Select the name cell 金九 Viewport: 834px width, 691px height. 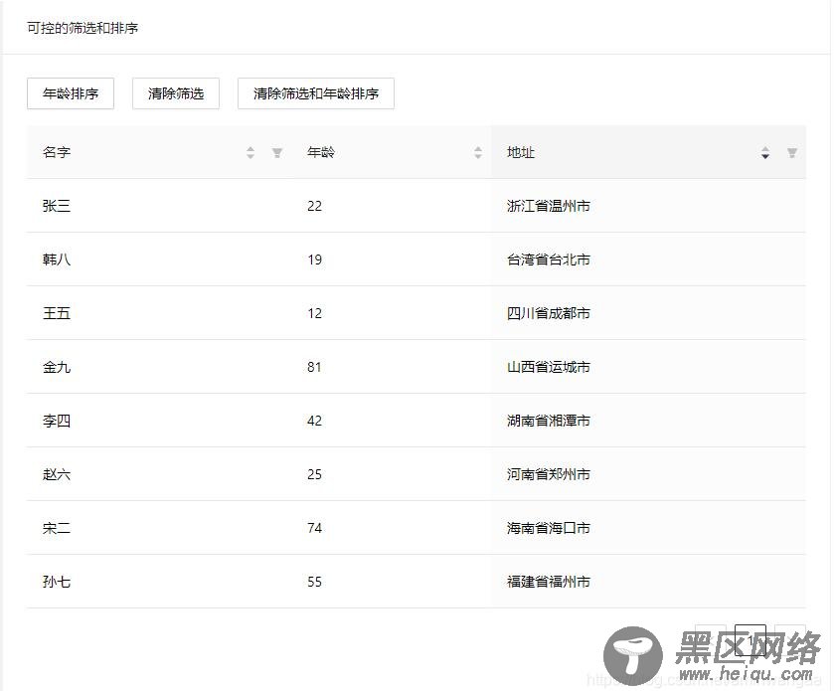click(x=57, y=367)
